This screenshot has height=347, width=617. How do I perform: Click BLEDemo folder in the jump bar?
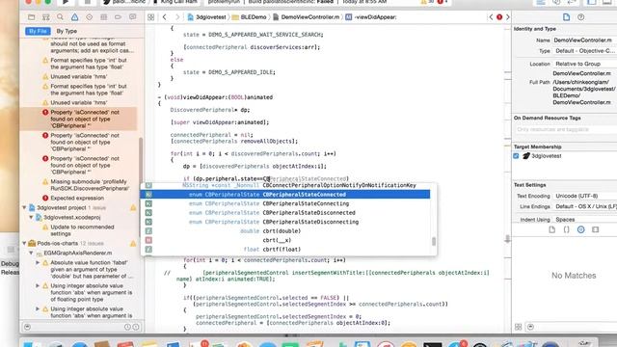click(x=250, y=17)
